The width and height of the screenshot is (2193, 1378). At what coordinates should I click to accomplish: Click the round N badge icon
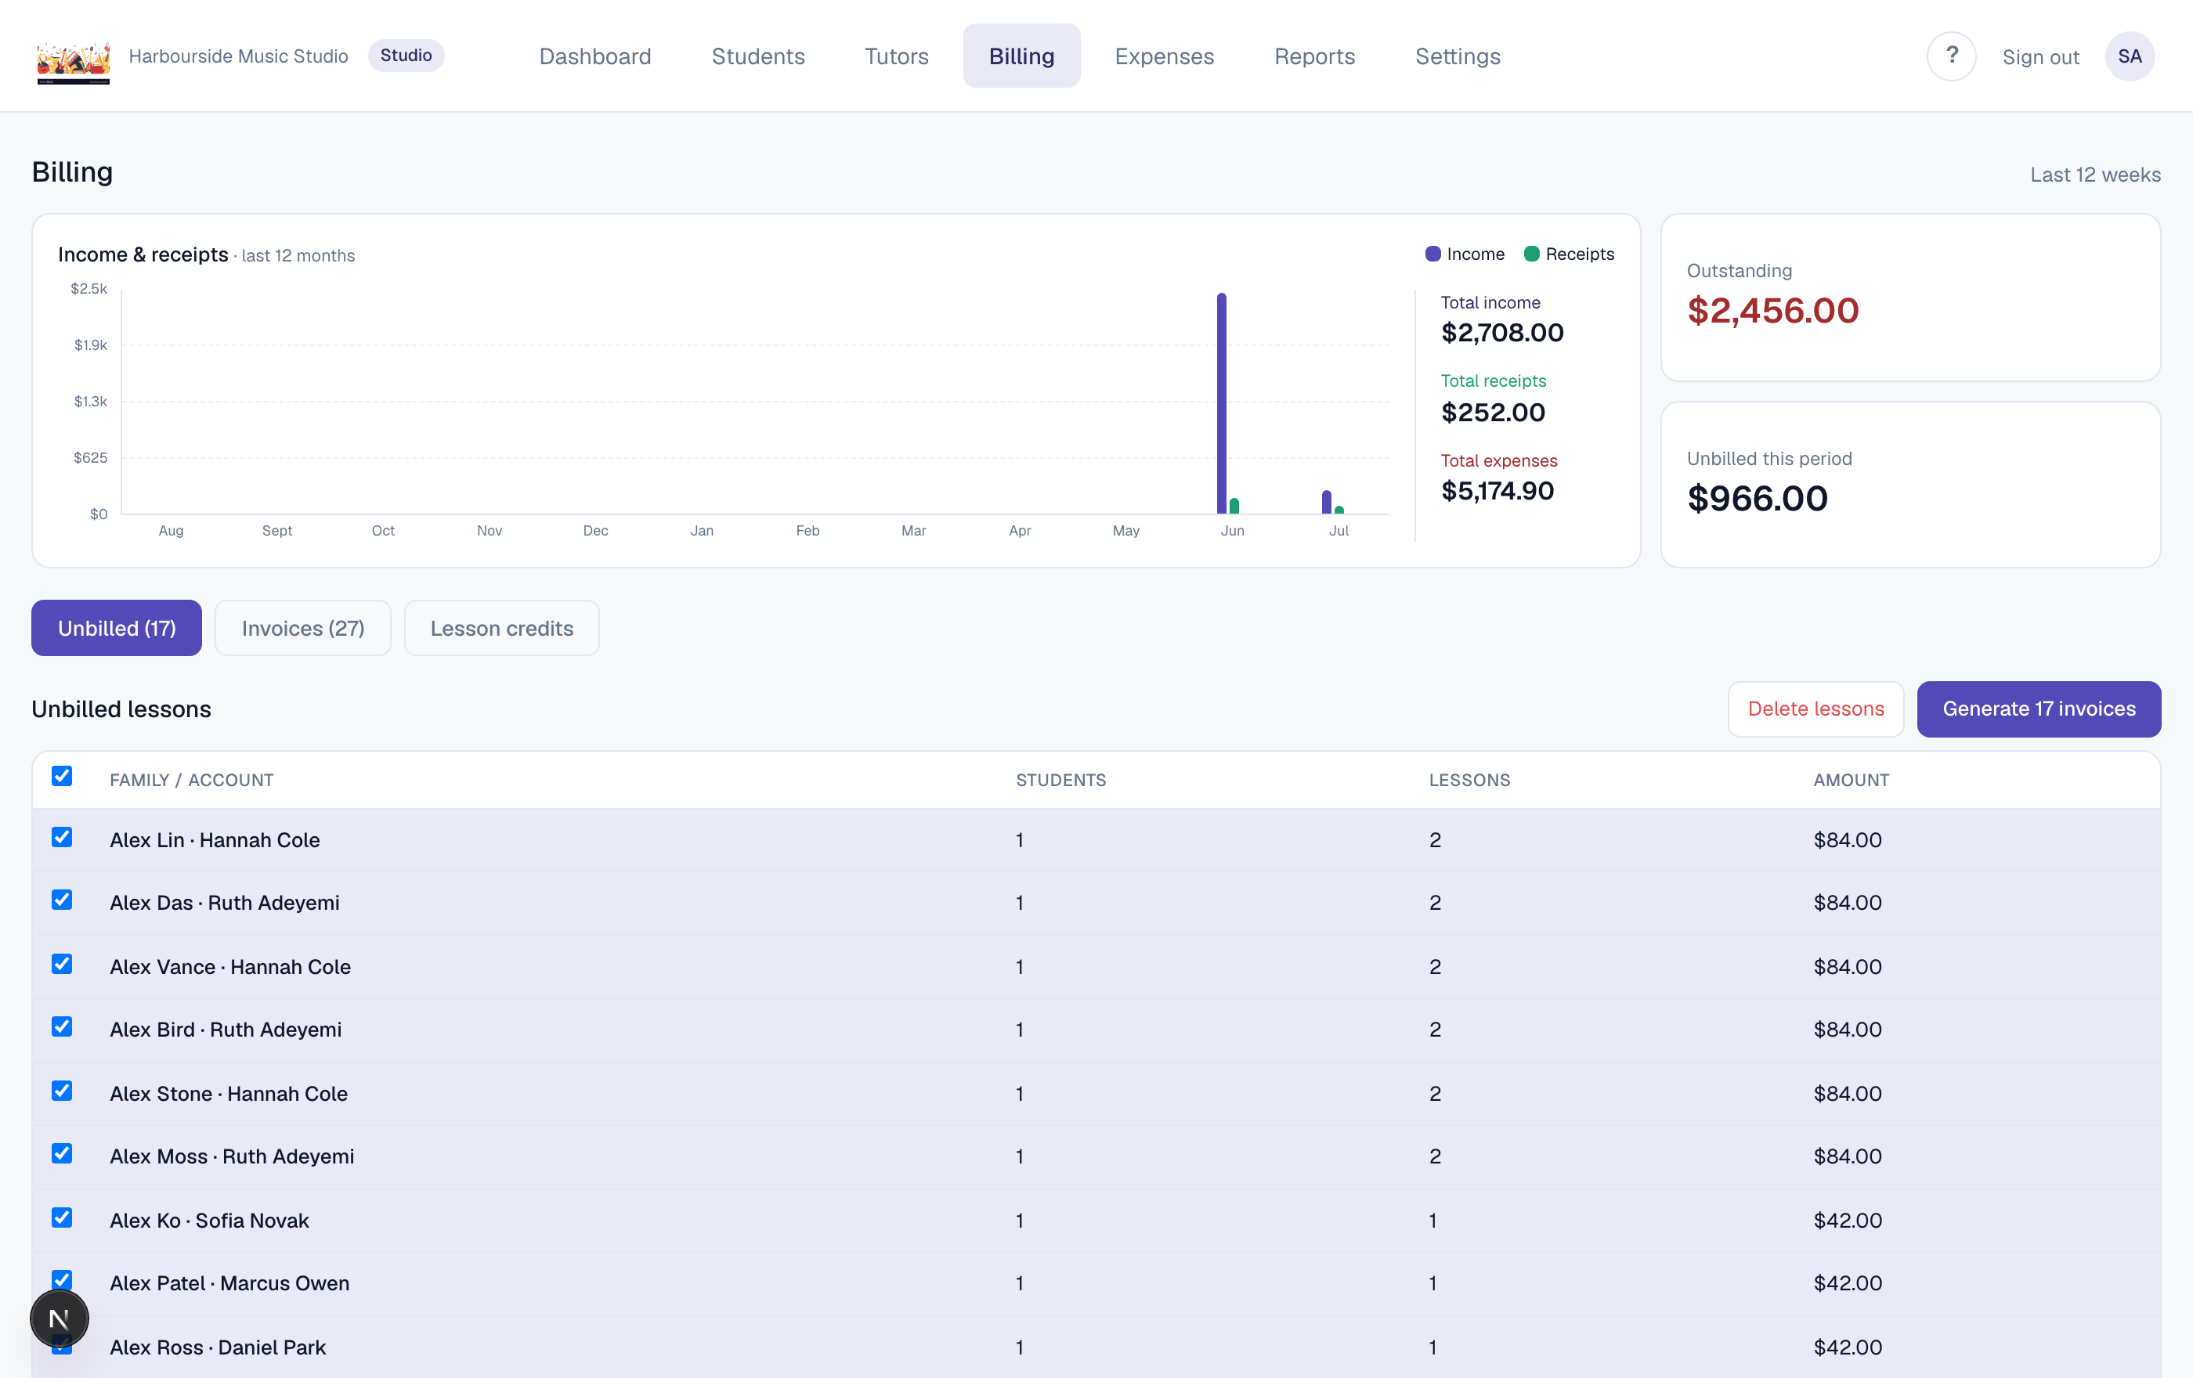point(60,1318)
